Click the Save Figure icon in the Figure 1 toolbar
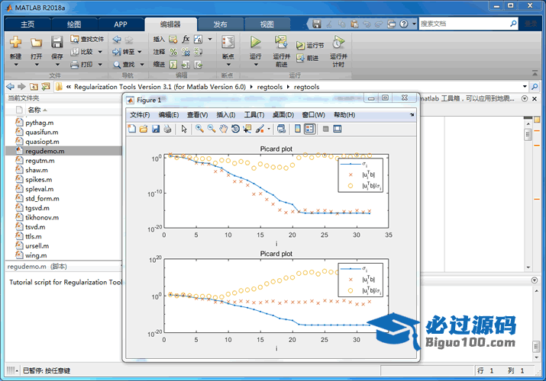The width and height of the screenshot is (546, 381). click(x=156, y=129)
